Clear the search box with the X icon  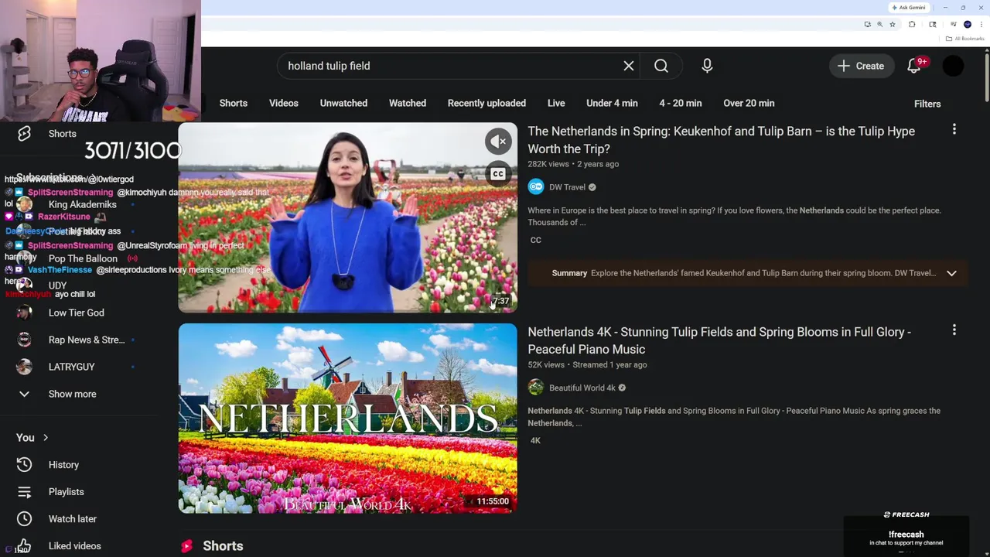(x=629, y=66)
